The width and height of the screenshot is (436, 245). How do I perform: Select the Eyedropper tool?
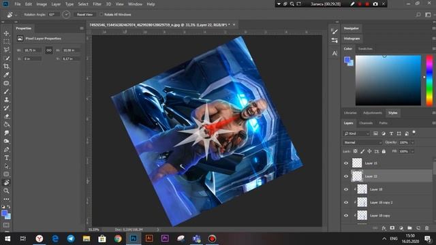(6, 75)
